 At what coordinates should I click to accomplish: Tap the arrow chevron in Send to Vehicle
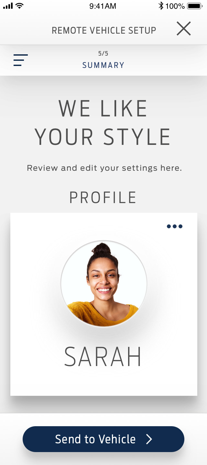[x=149, y=439]
